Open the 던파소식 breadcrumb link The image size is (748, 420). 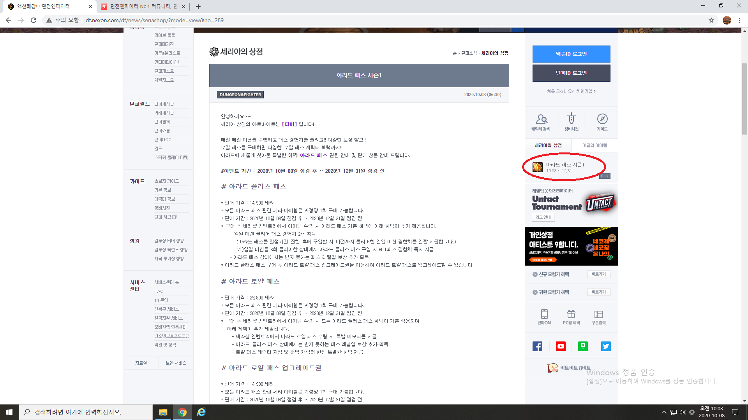click(x=469, y=53)
